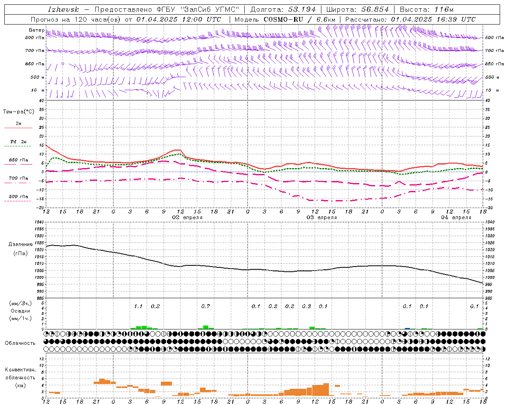The width and height of the screenshot is (506, 405).
Task: Click the (км) convective cloud unit label
Action: (21, 385)
